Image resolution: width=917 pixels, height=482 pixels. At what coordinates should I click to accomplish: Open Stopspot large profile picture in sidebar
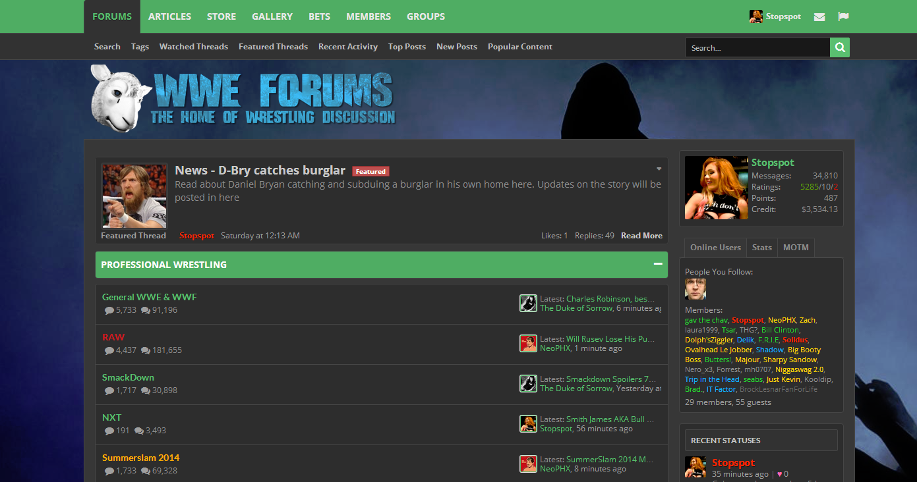(717, 188)
